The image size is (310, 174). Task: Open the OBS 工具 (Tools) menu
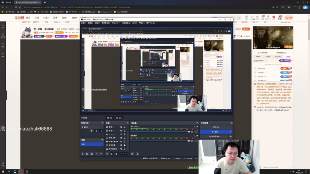134,23
